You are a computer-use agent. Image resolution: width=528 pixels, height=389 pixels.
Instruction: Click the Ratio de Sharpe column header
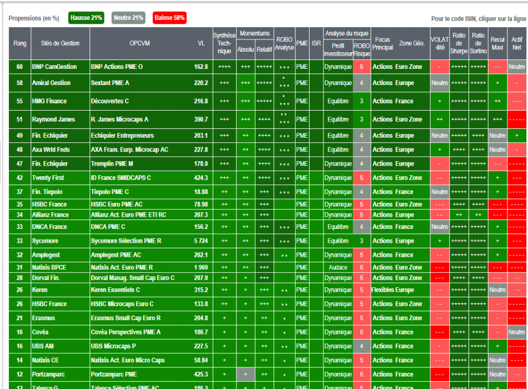point(459,43)
